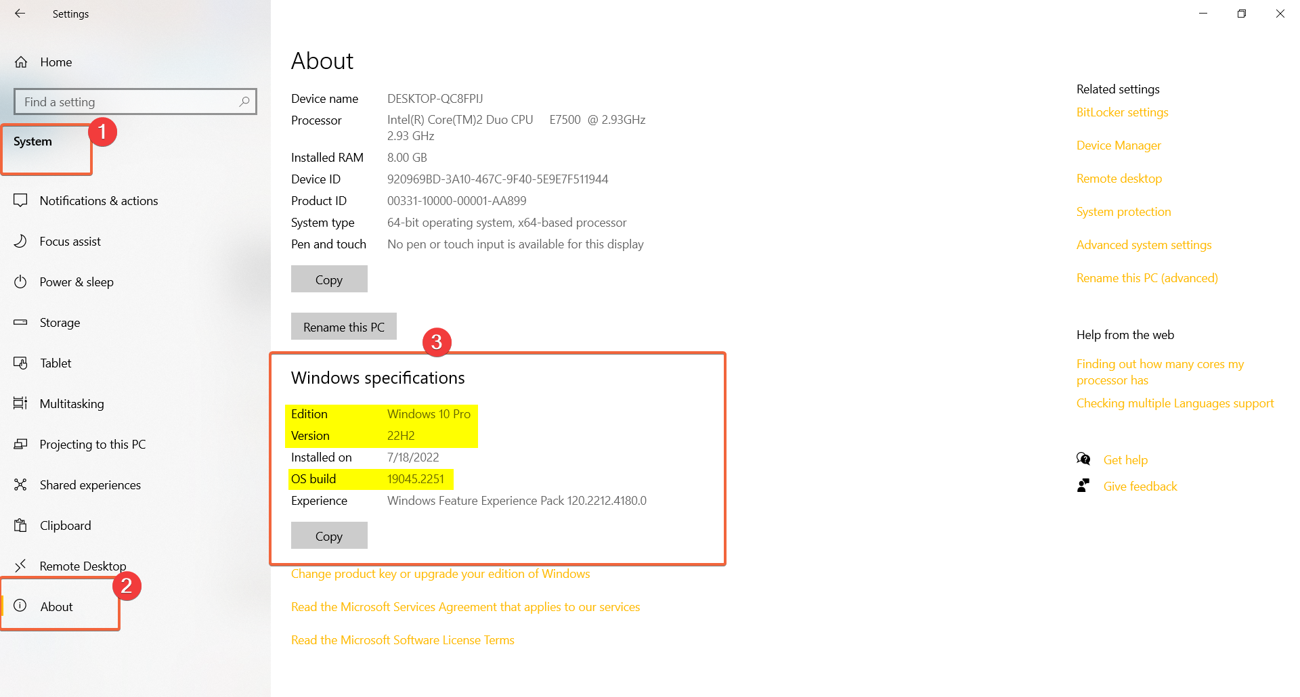Click the Version value 22H2
Screen dimensions: 1300x697
pyautogui.click(x=401, y=436)
